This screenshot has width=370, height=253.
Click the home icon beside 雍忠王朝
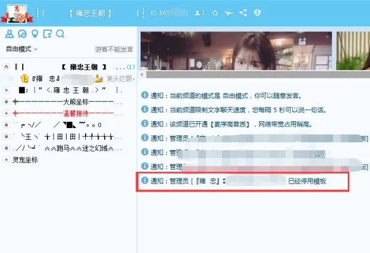pos(6,66)
